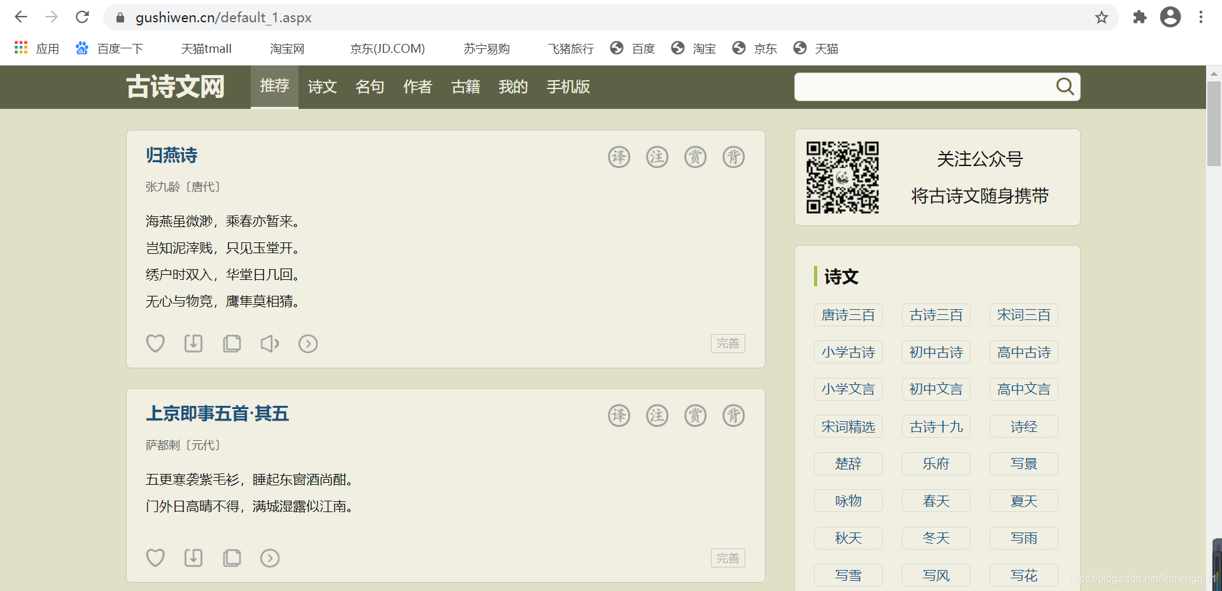Switch to the 我的 nav tab
1222x591 pixels.
pos(513,87)
